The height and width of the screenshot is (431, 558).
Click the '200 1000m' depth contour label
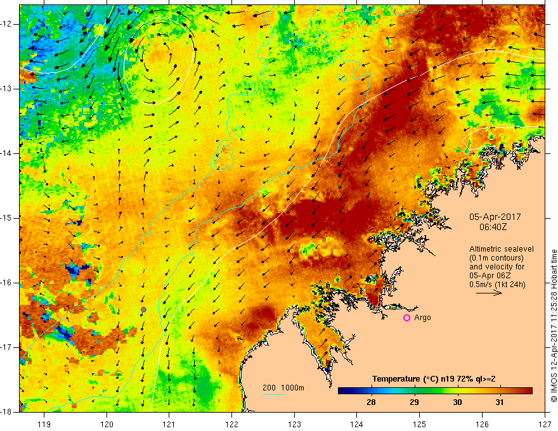(x=283, y=388)
